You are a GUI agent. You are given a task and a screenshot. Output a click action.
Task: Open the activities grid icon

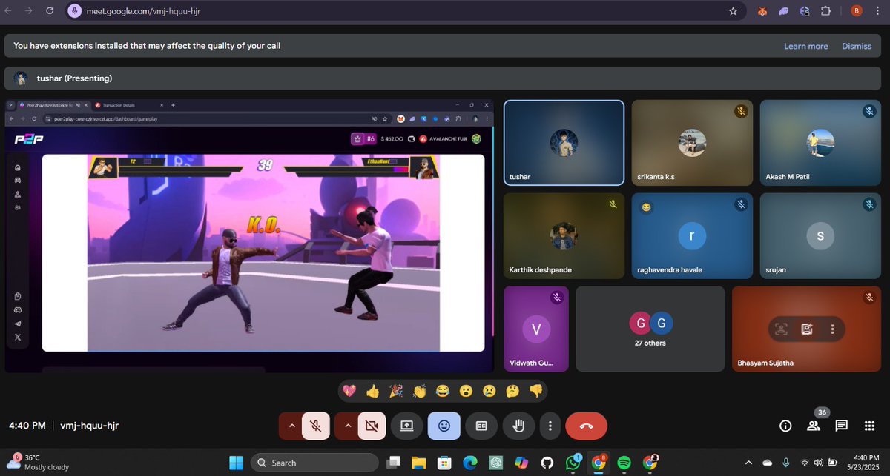[x=870, y=426]
